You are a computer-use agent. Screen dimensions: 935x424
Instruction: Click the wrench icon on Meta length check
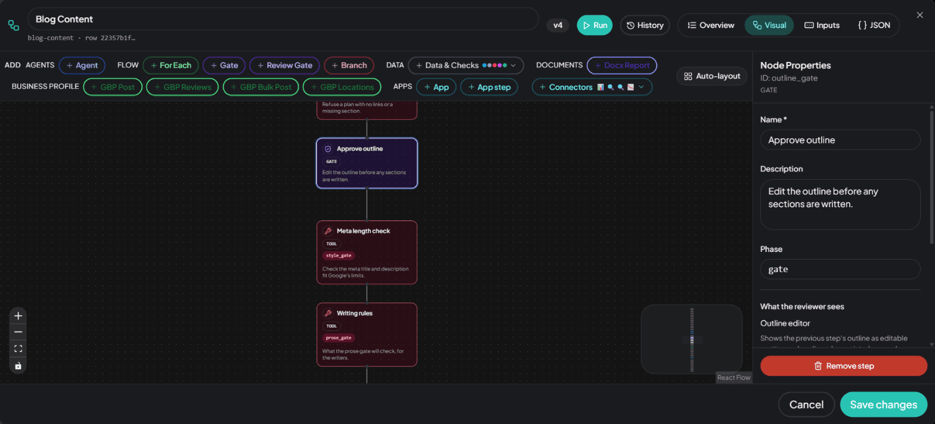pyautogui.click(x=327, y=231)
